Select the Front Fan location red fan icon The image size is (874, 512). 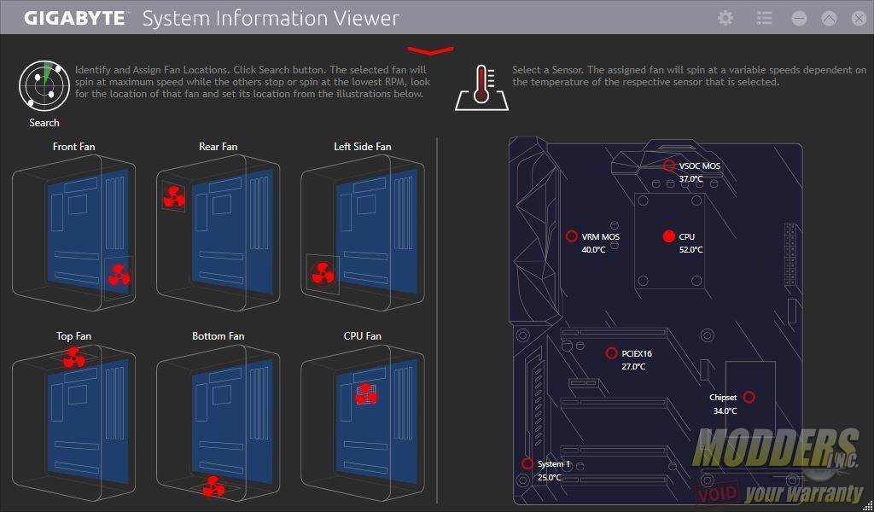coord(118,275)
